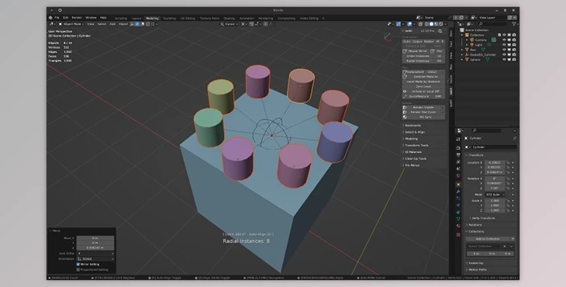Switch to the Layout workspace tab
Image resolution: width=566 pixels, height=287 pixels.
point(136,18)
